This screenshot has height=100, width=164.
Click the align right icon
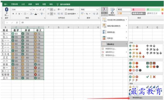point(54,14)
